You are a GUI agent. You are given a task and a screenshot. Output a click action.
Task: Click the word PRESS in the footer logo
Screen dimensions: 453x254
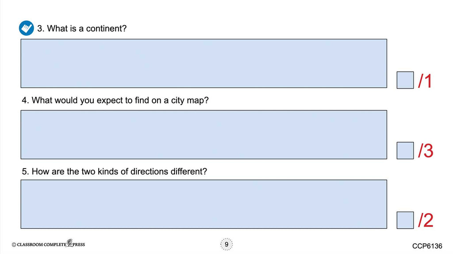(79, 245)
